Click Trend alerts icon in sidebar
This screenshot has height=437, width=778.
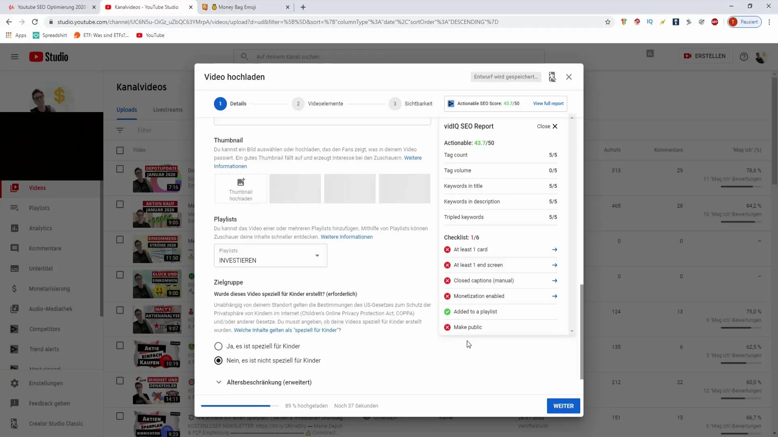15,349
